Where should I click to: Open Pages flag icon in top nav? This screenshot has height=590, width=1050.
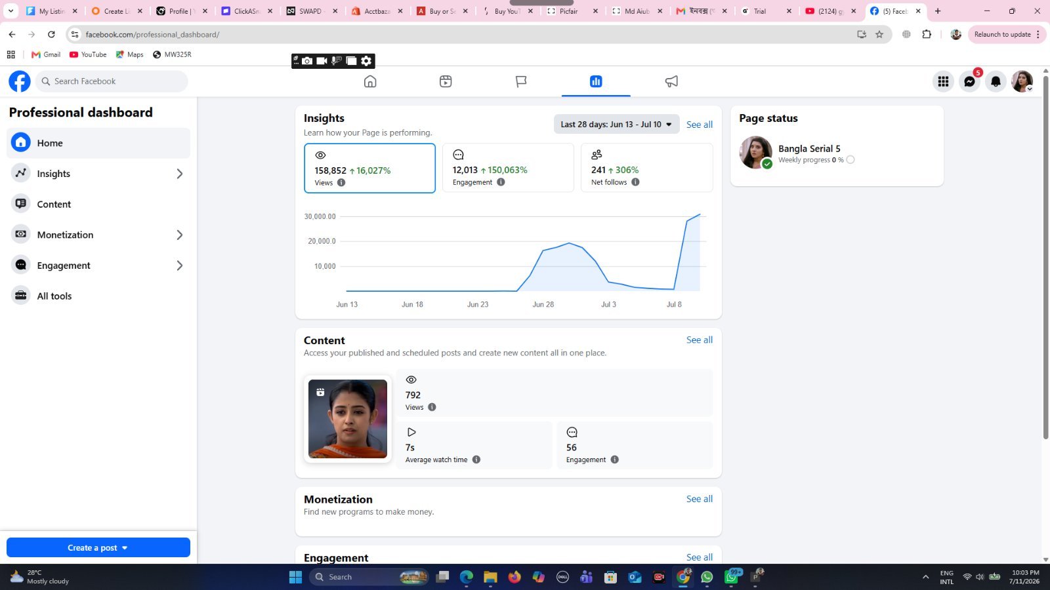tap(521, 81)
